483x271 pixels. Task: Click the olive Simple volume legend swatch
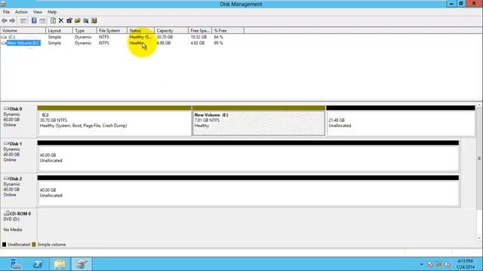click(x=34, y=245)
